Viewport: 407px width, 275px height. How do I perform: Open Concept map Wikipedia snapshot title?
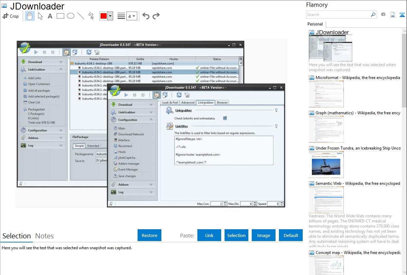tap(358, 252)
